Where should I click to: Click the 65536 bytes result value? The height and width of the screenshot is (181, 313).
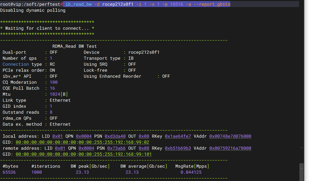pyautogui.click(x=9, y=172)
